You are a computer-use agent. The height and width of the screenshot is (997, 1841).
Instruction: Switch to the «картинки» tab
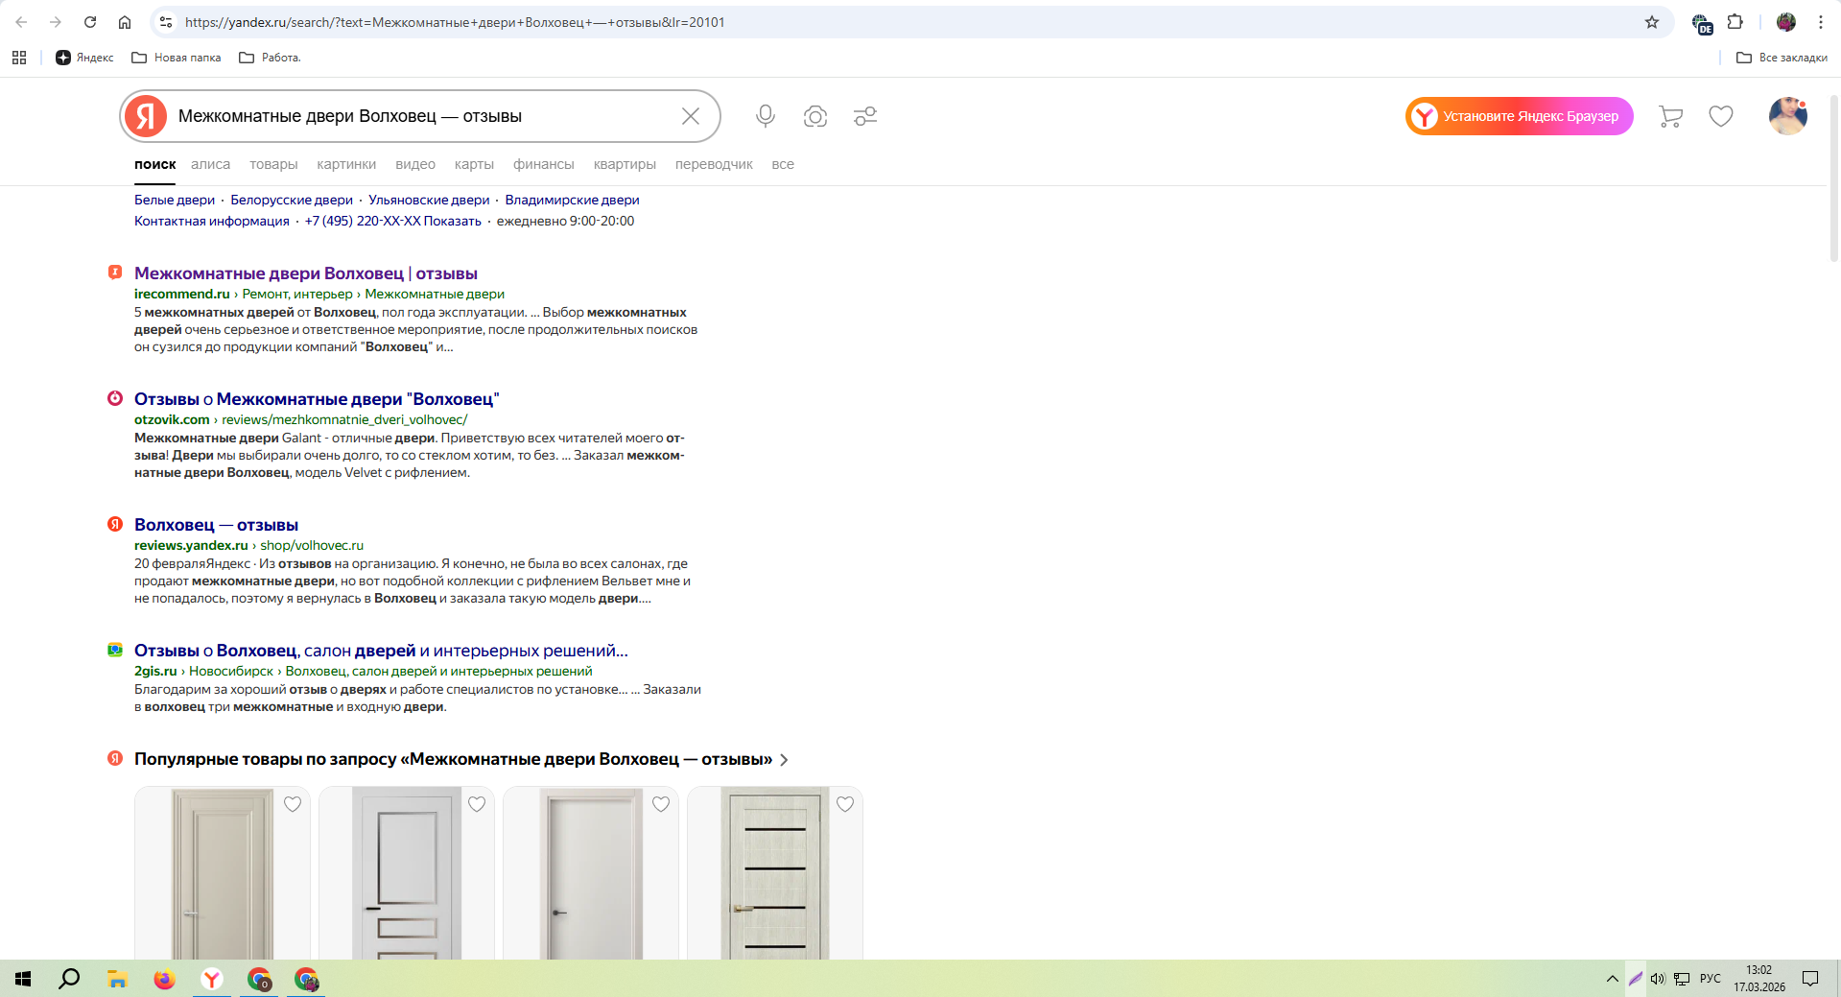pos(346,164)
